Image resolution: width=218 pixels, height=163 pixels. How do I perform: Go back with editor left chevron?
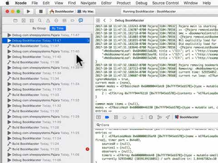(104, 20)
